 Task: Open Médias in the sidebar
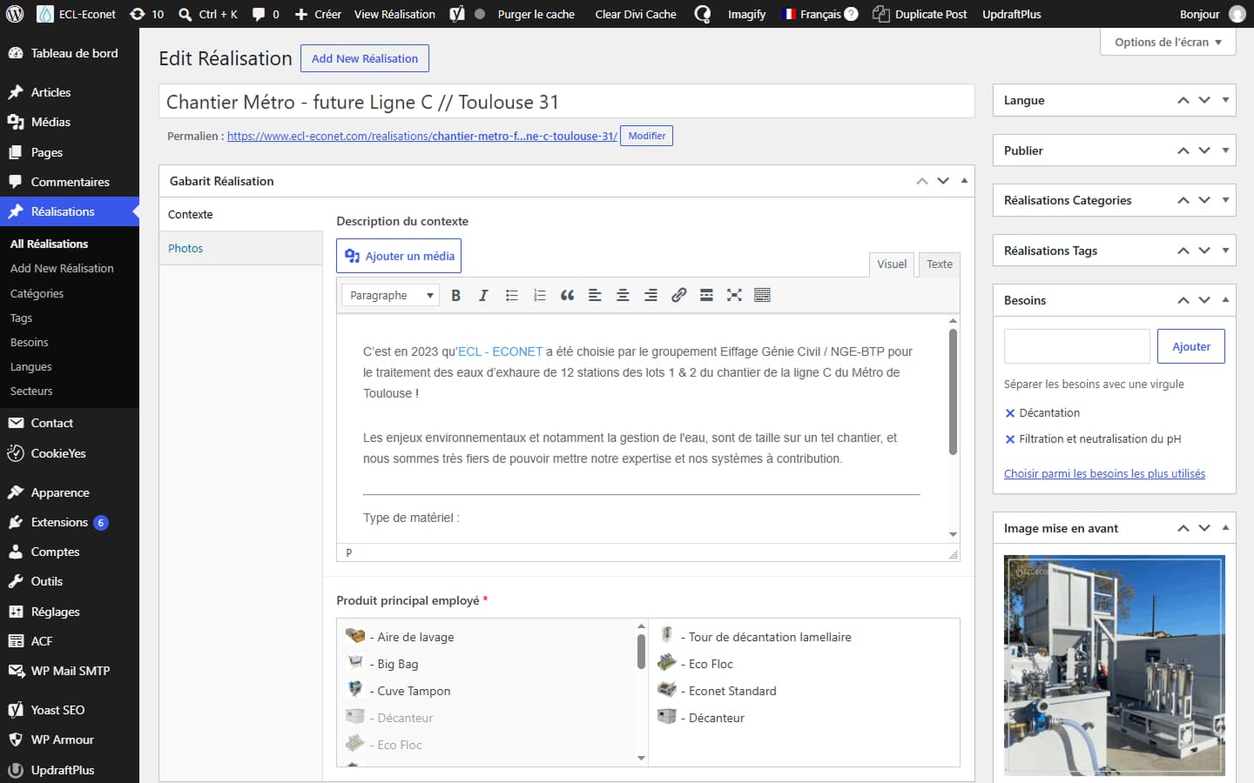point(70,122)
